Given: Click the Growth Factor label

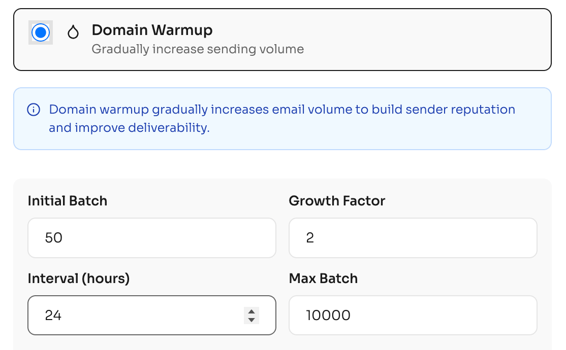Looking at the screenshot, I should [x=337, y=201].
